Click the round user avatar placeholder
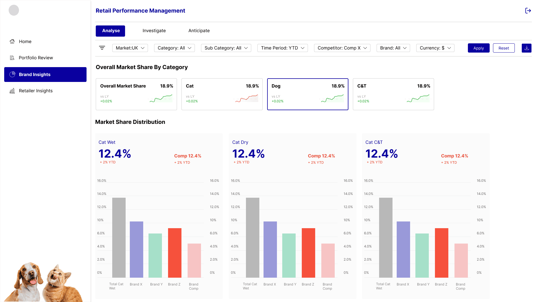 pyautogui.click(x=14, y=10)
